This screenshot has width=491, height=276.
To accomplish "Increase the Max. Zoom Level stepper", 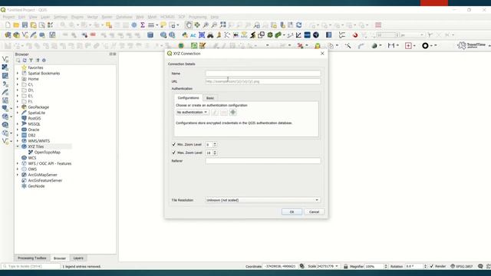I will pos(215,152).
